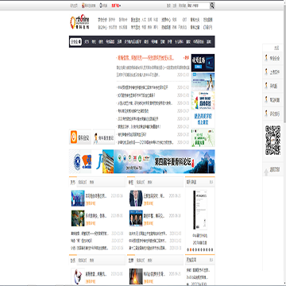Select the last item in the dark navigation bar
Image resolution: width=286 pixels, height=286 pixels.
pyautogui.click(x=209, y=42)
